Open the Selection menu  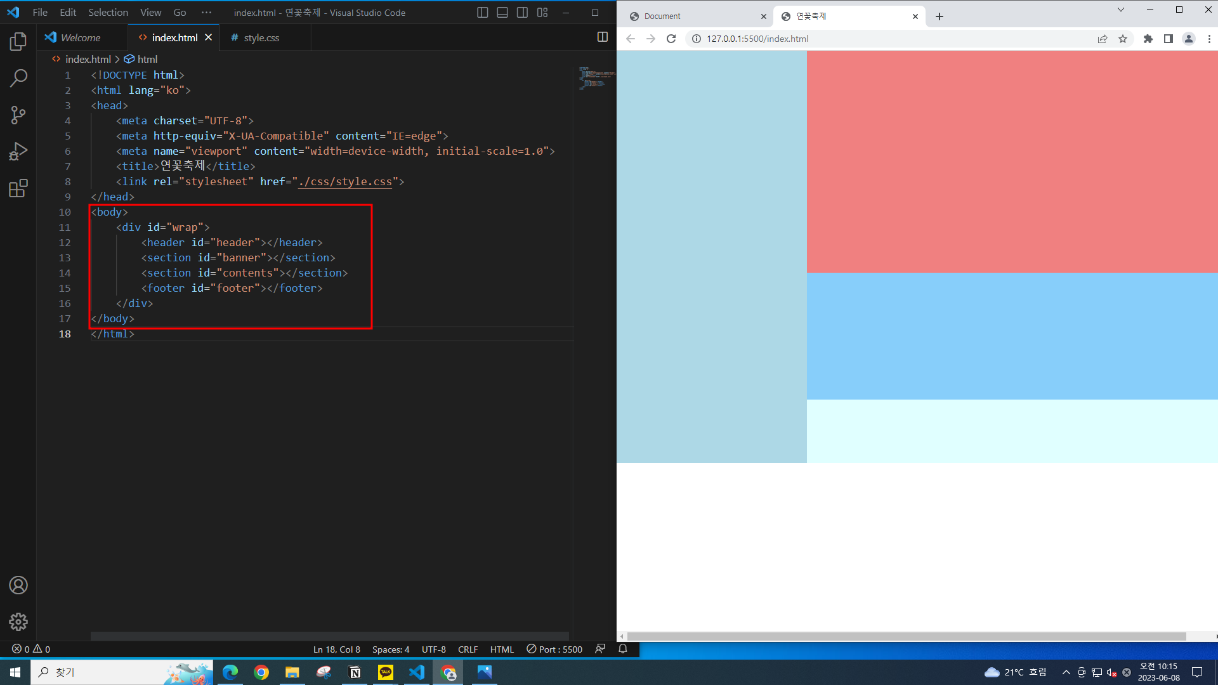[x=108, y=13]
